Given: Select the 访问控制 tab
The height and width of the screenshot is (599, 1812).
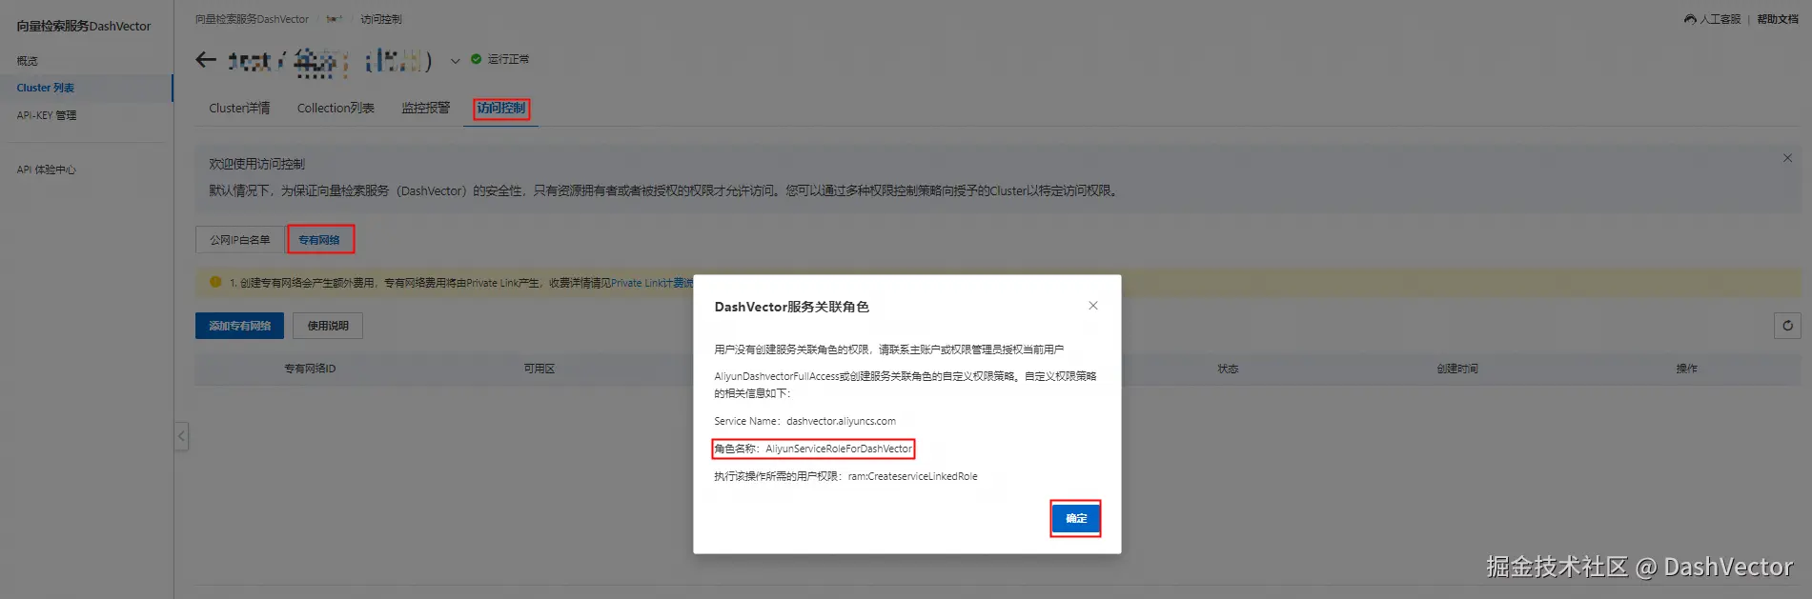Looking at the screenshot, I should [x=501, y=109].
